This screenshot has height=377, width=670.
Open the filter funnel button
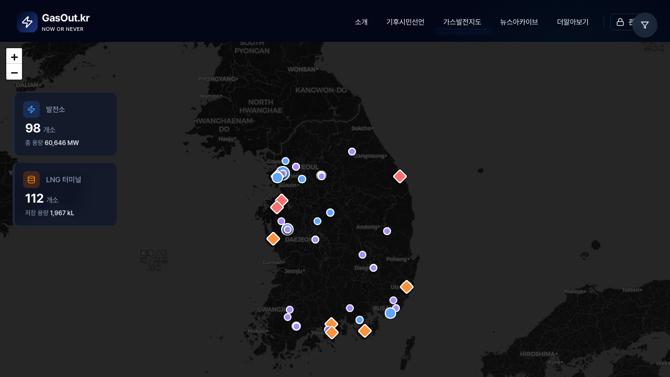tap(645, 25)
